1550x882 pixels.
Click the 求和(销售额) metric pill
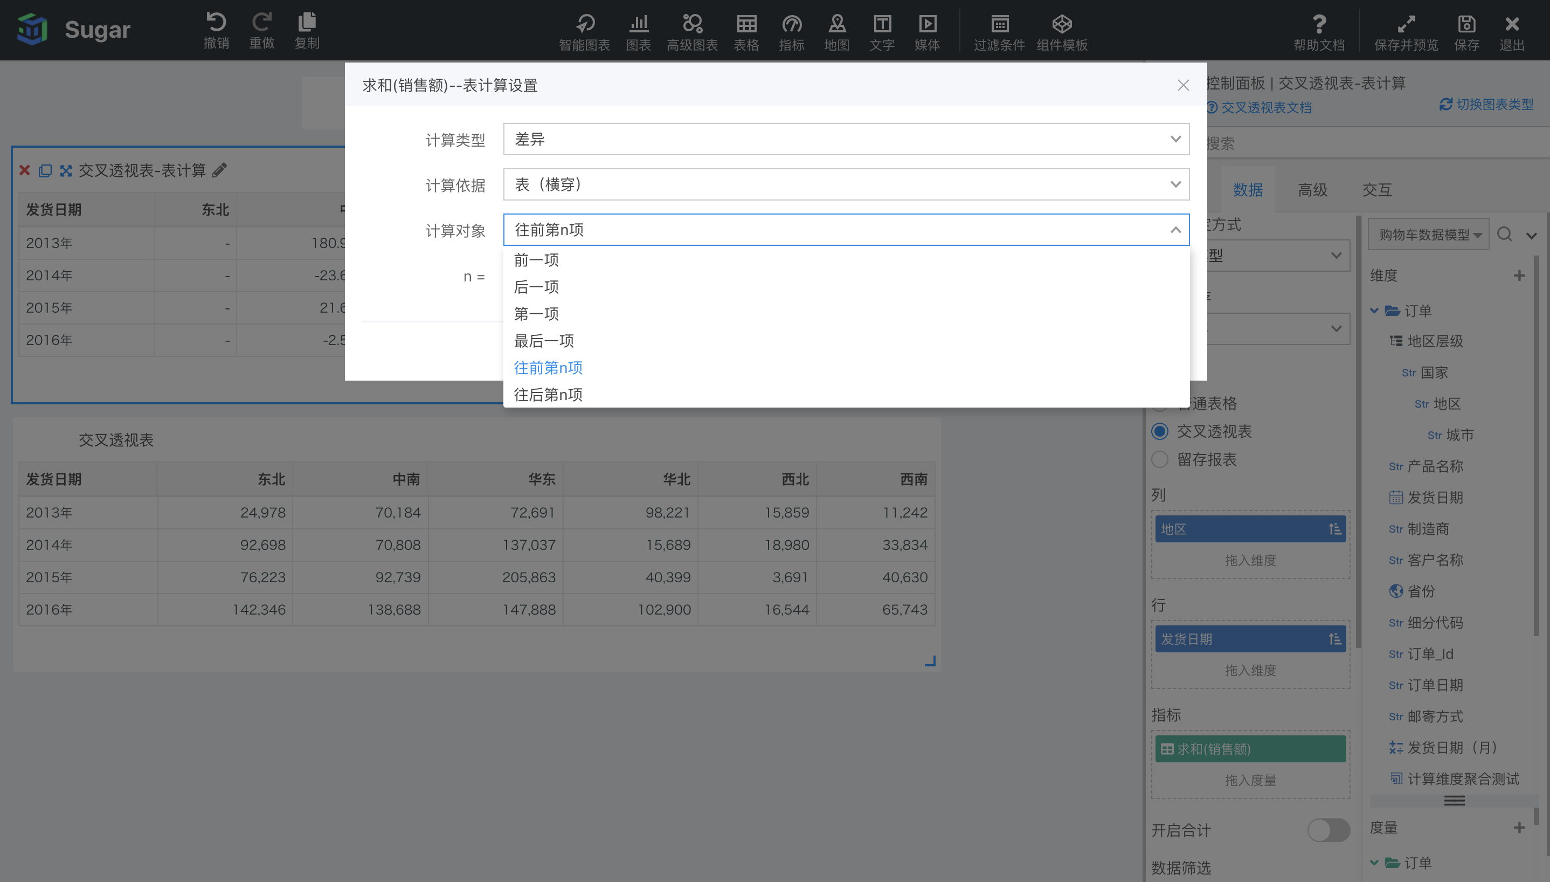click(1250, 749)
